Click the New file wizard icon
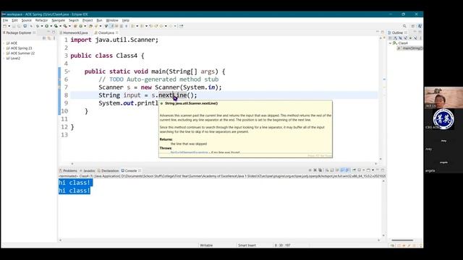This screenshot has height=260, width=463. point(4,26)
